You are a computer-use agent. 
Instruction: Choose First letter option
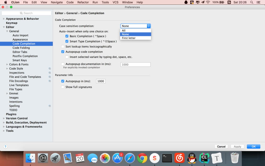[135, 38]
